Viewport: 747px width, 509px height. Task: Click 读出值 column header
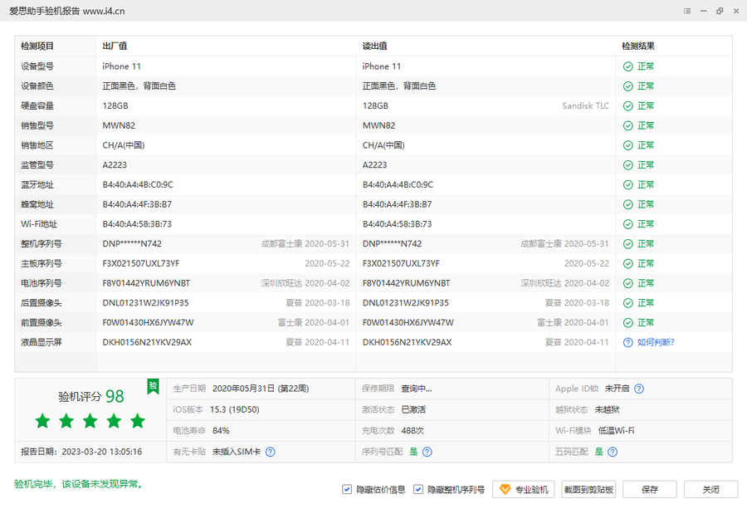pos(375,46)
